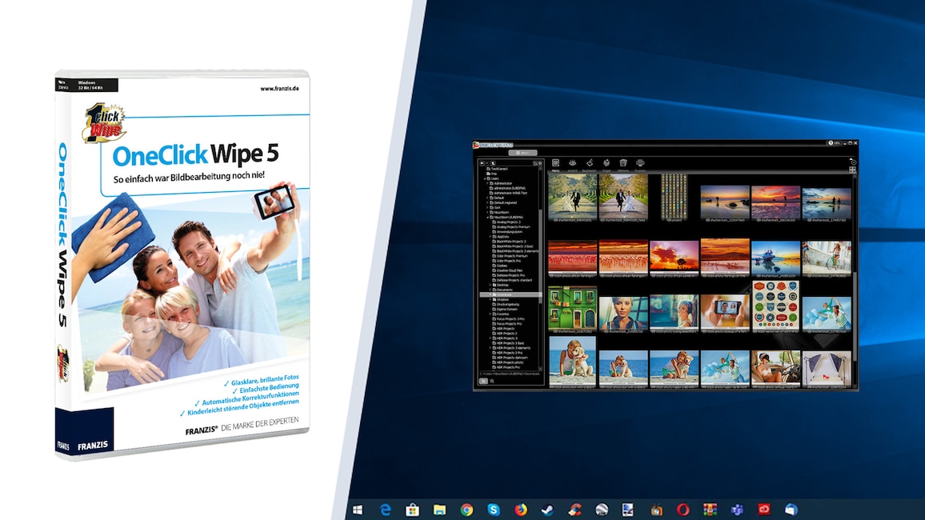Expand the Administrator folder
The image size is (925, 520).
pos(487,183)
